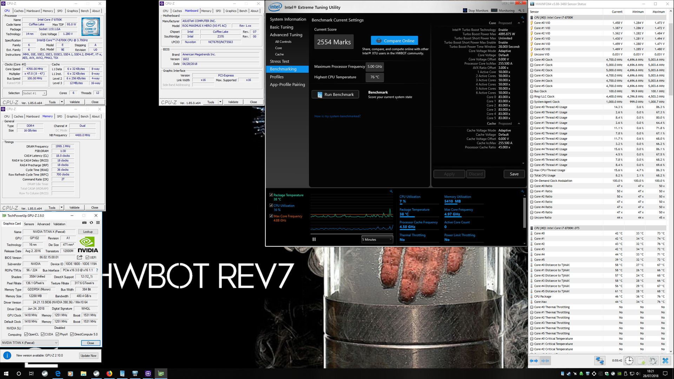Screen dimensions: 674x379
Task: Open the Sensors tab in GPU-Z
Action: pos(29,224)
